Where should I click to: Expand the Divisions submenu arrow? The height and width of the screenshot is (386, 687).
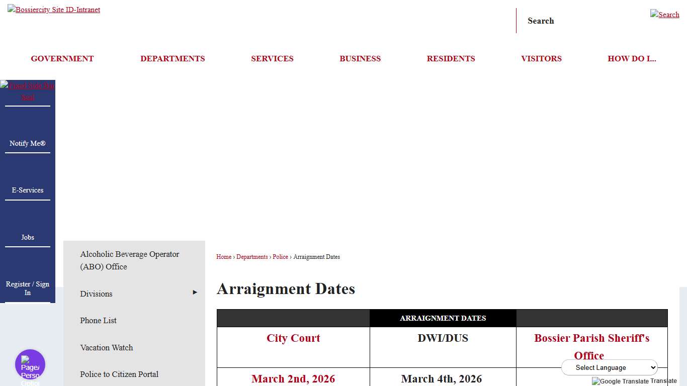tap(195, 292)
